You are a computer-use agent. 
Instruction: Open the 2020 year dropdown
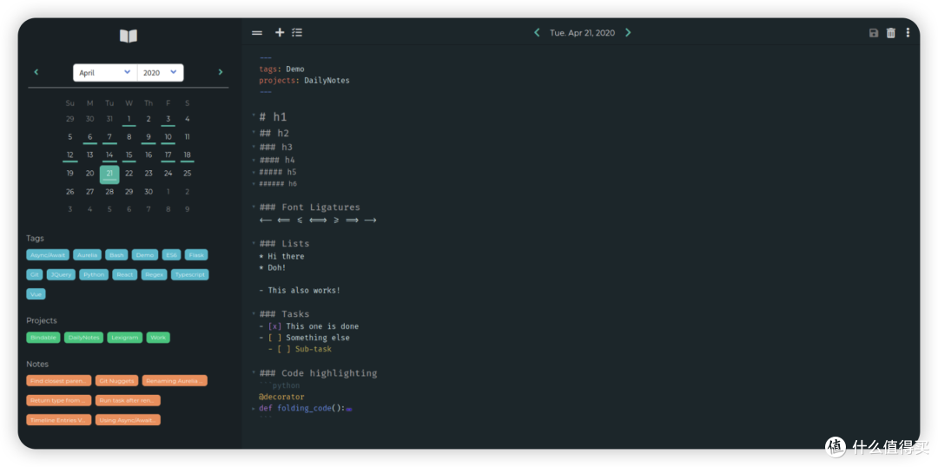point(161,72)
